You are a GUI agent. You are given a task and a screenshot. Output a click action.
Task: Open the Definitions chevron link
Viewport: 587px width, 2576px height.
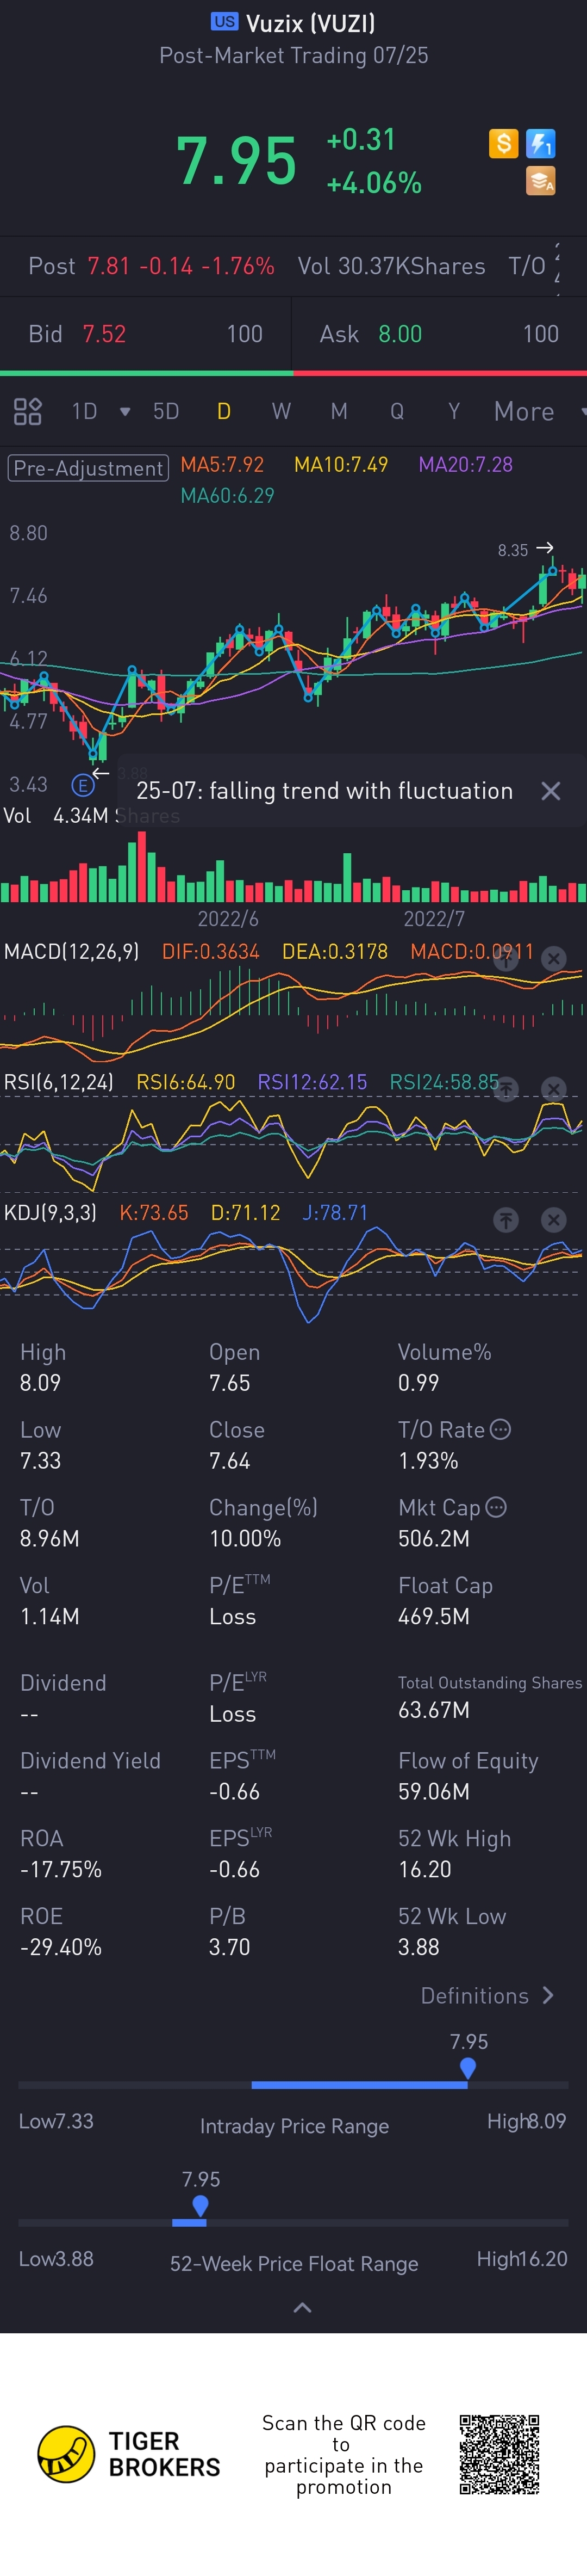click(x=486, y=1995)
